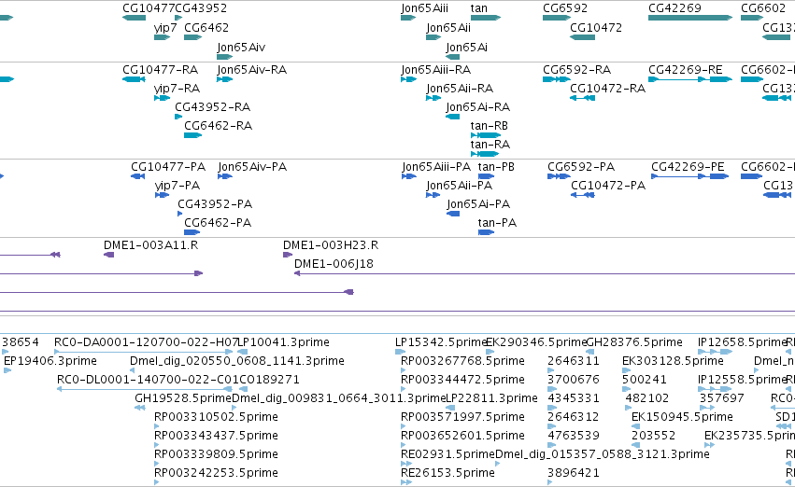Select the yip7-RA transcript label
The image size is (795, 487).
tap(177, 89)
